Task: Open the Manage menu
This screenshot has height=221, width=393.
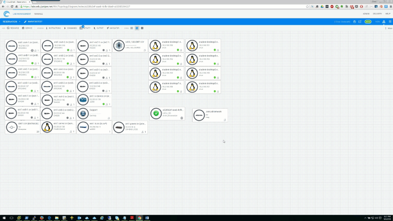Action: 38,14
